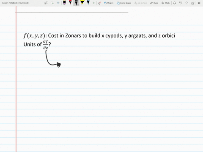Click Ink to Text button

pos(140,3)
